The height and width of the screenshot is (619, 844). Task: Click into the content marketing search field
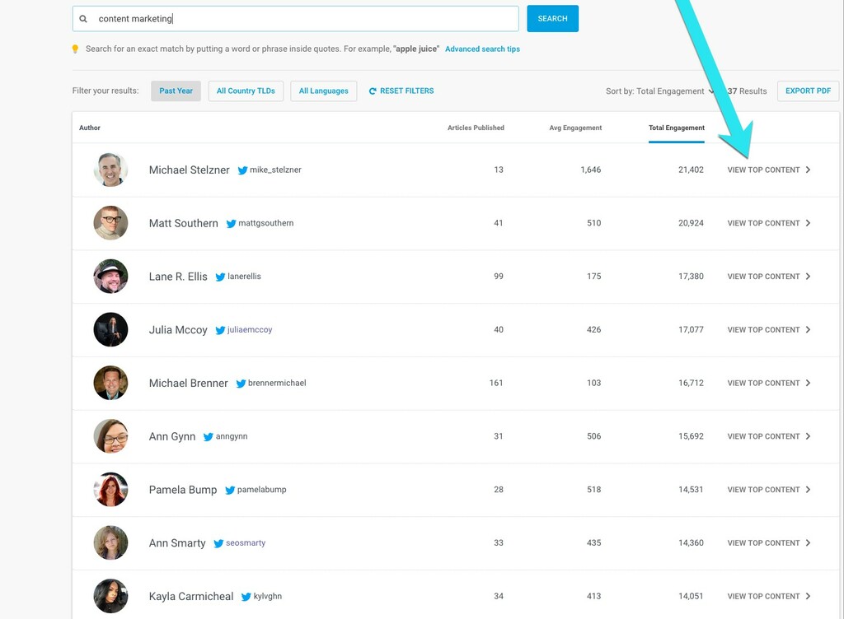coord(305,19)
